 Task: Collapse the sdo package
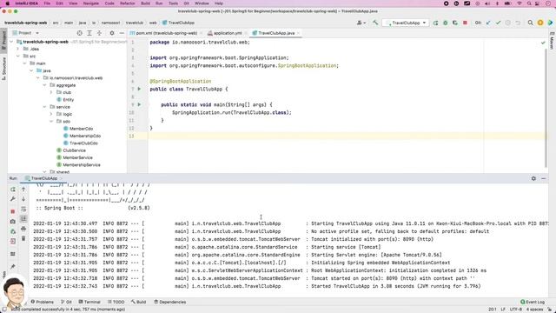coord(51,122)
